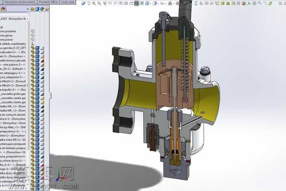Select the 'er_Z3<1> (Default' component row
The width and height of the screenshot is (286, 191).
pyautogui.click(x=13, y=69)
